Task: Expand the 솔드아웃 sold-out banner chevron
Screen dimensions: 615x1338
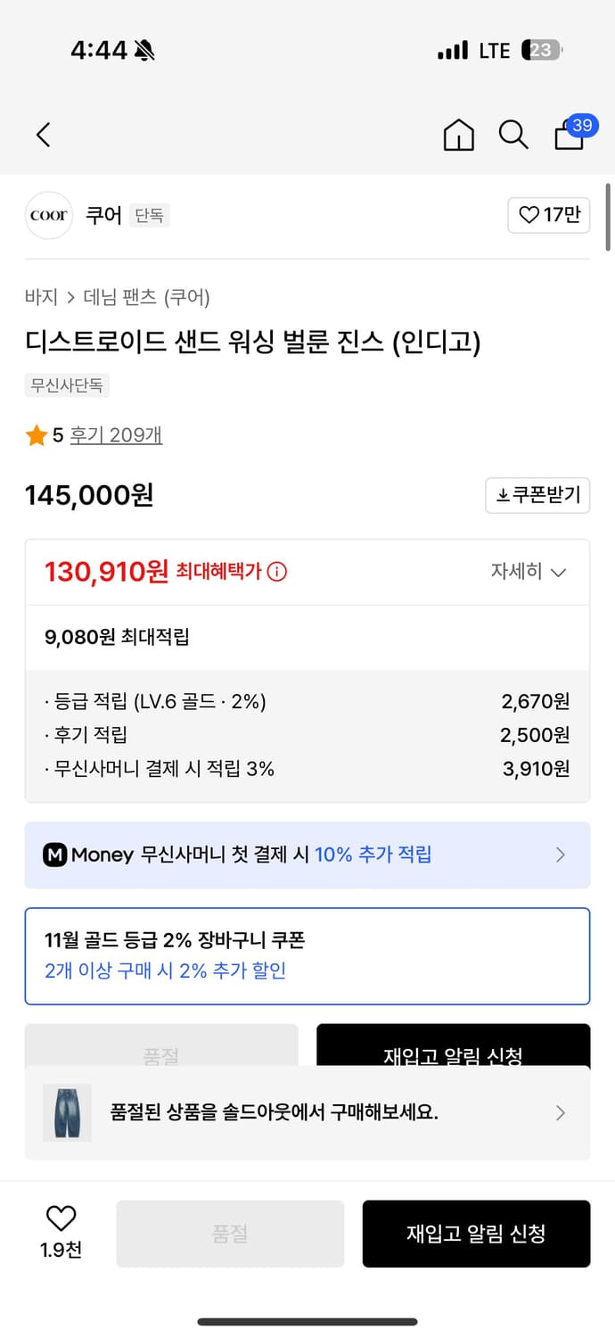Action: coord(561,1112)
